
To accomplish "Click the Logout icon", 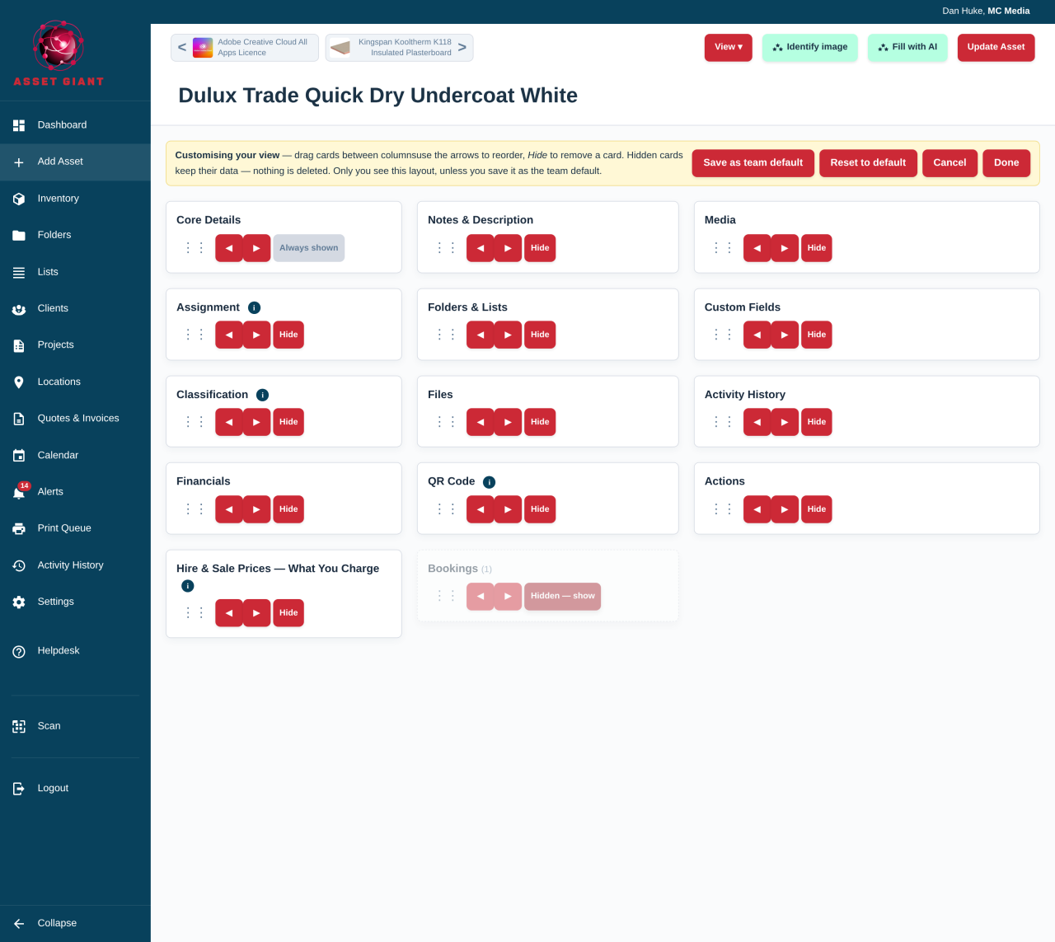I will point(19,789).
